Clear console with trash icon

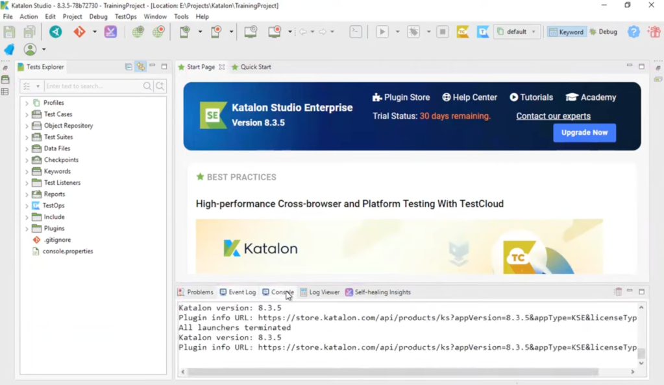618,292
